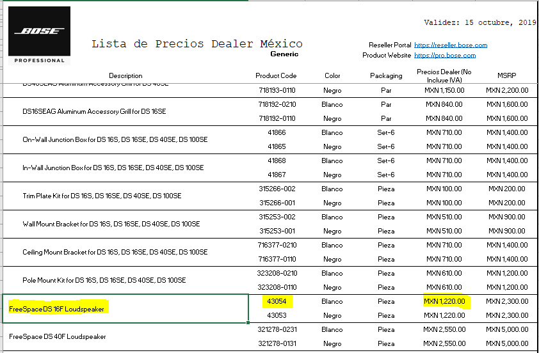Select product code 718192-0210

(x=277, y=104)
